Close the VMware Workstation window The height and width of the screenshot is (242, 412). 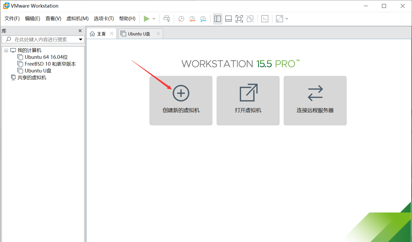click(x=403, y=6)
